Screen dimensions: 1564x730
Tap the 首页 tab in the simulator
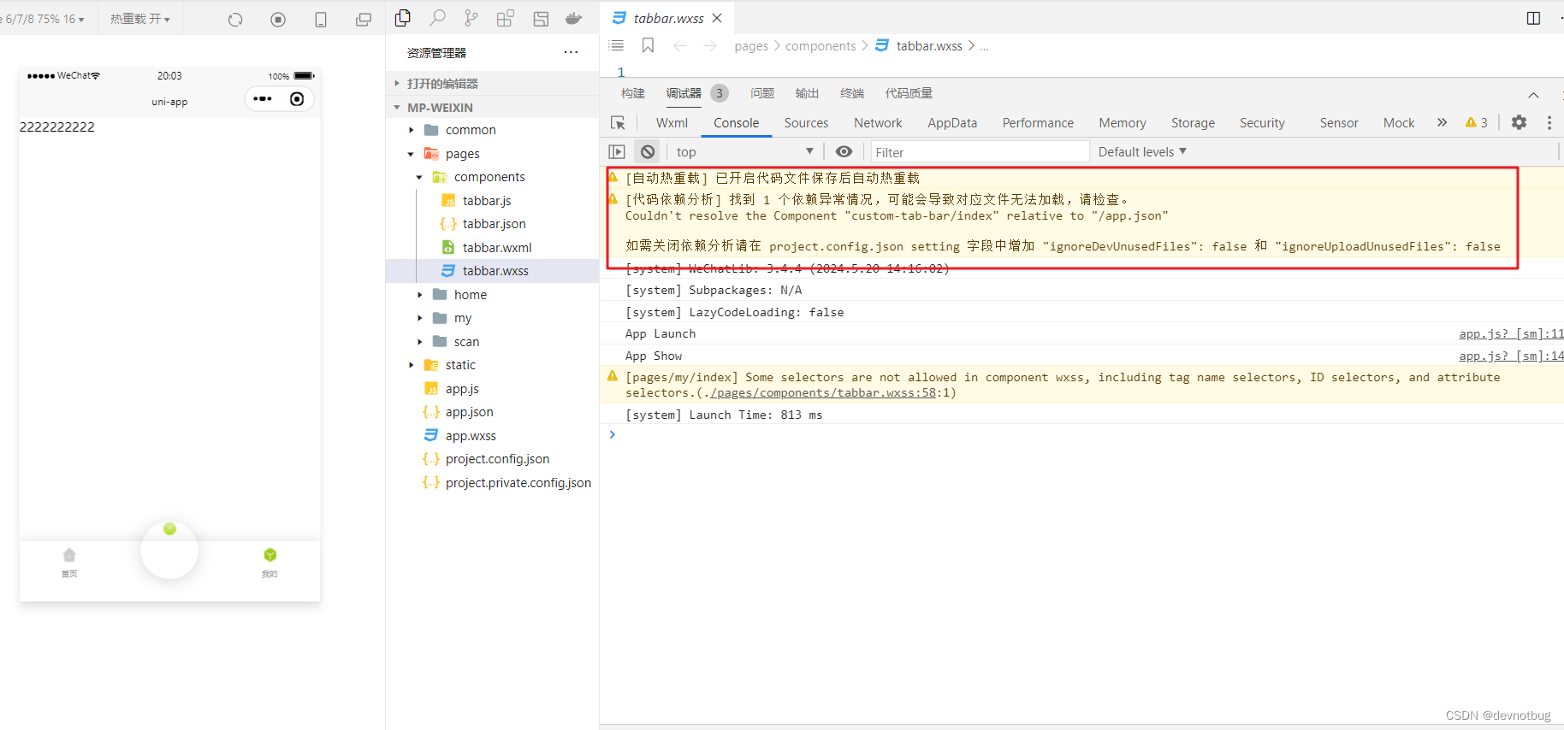pos(69,562)
